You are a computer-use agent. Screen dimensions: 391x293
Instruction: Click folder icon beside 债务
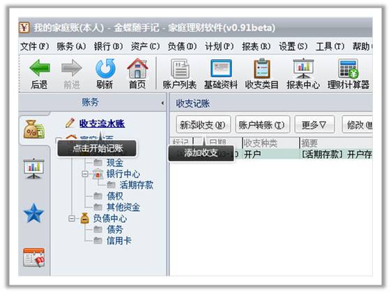(x=98, y=229)
